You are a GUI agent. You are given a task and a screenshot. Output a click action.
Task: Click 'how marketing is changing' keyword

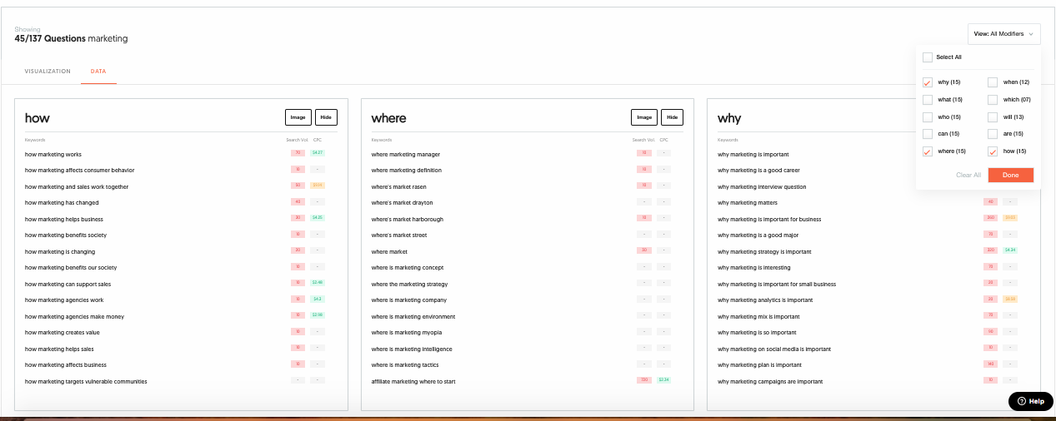(x=60, y=252)
